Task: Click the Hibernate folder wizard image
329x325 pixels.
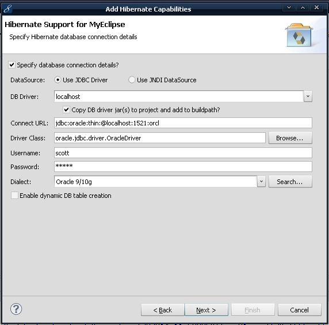Action: click(x=299, y=35)
